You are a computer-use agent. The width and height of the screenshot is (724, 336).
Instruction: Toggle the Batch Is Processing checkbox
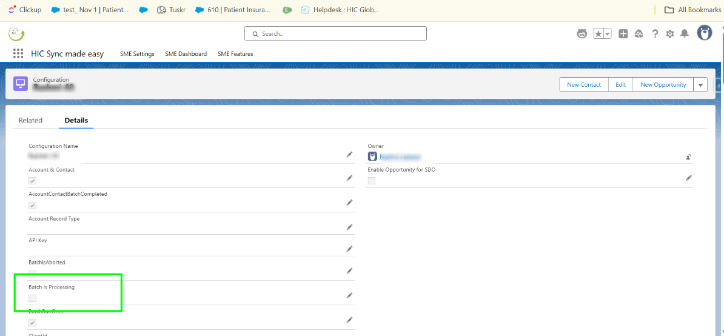32,298
